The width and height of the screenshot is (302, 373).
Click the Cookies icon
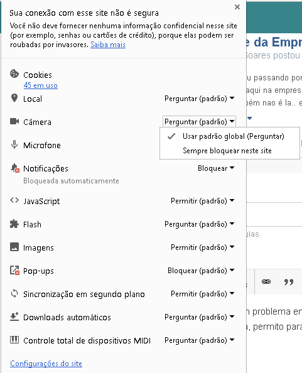click(14, 73)
